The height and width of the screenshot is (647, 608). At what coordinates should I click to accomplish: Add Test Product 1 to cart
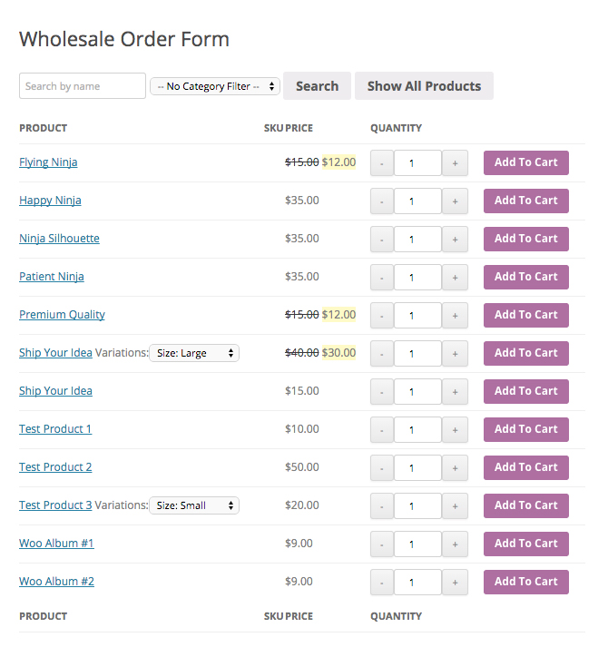click(x=525, y=429)
